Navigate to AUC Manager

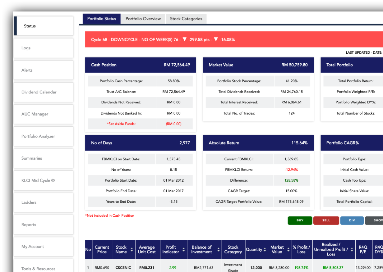[x=44, y=114]
